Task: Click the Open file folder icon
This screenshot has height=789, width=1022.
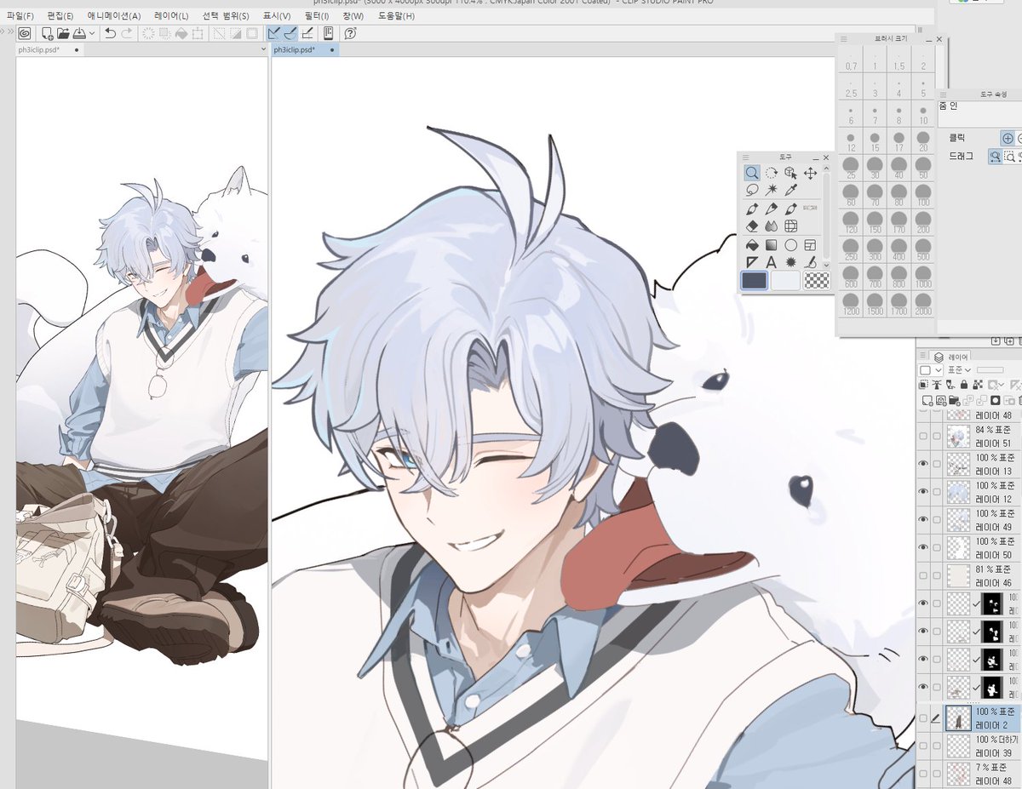Action: [63, 33]
